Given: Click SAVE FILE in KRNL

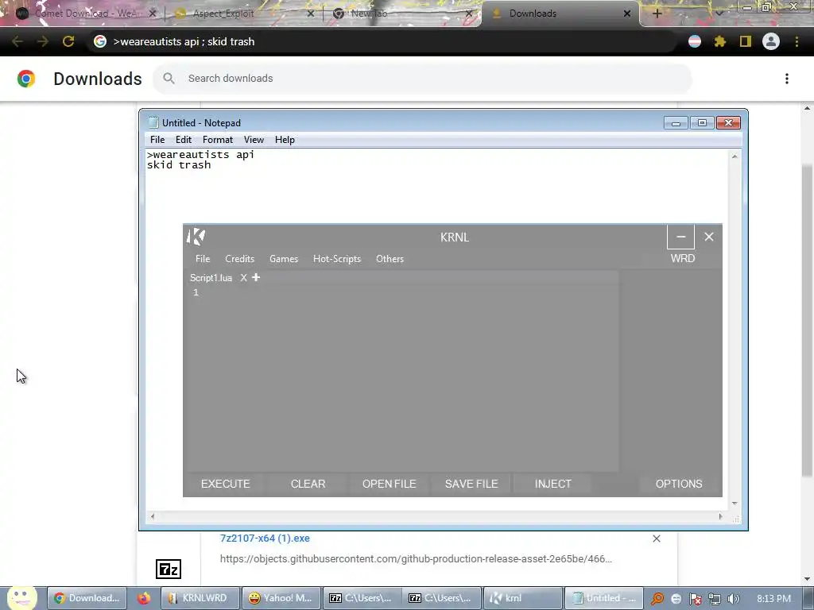Looking at the screenshot, I should (471, 484).
